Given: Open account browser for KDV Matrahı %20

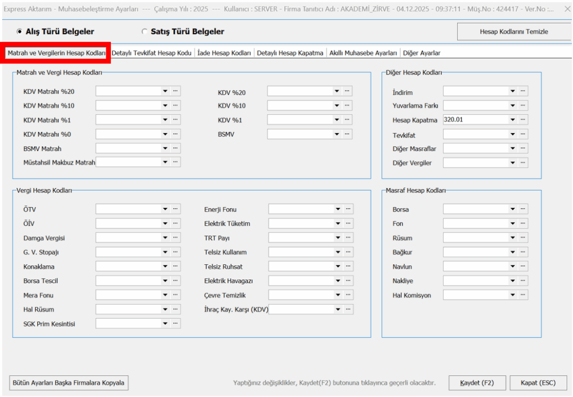Looking at the screenshot, I should pos(175,91).
